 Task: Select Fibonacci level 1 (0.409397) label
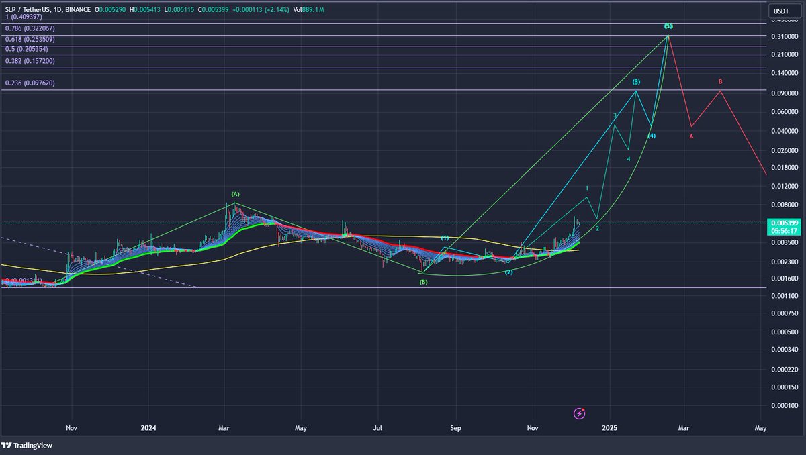[22, 17]
